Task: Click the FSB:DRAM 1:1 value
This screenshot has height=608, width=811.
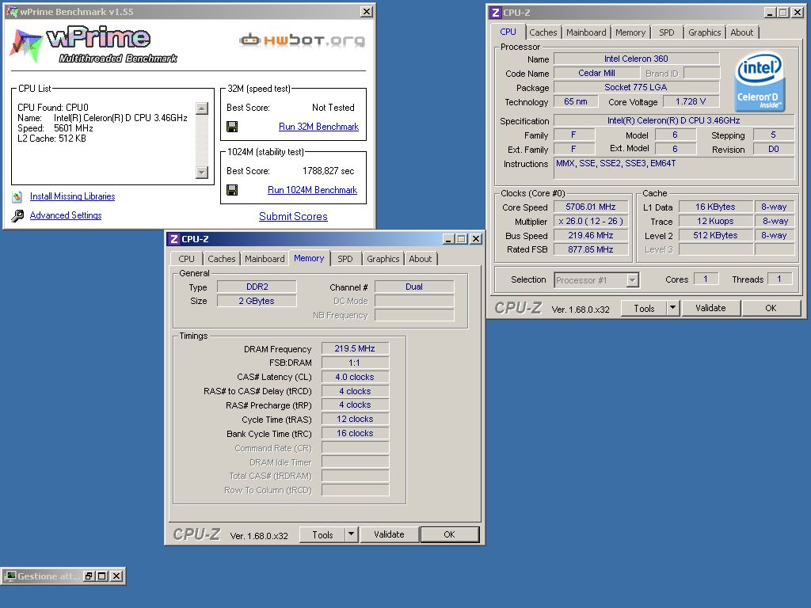Action: (355, 363)
